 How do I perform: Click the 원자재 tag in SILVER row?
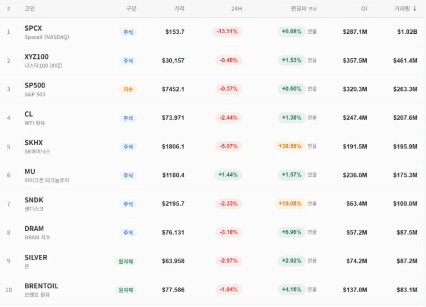coord(125,262)
